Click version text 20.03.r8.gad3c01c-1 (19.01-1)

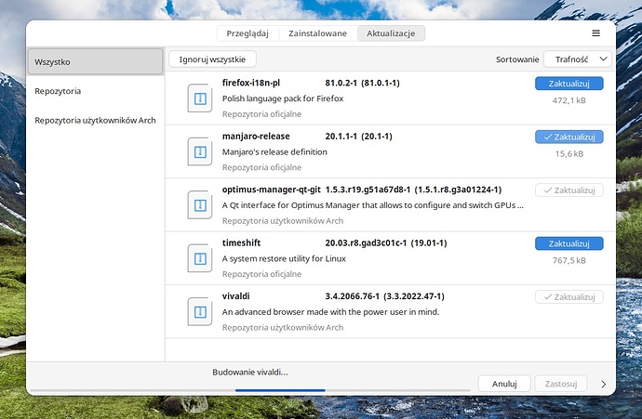pyautogui.click(x=386, y=242)
